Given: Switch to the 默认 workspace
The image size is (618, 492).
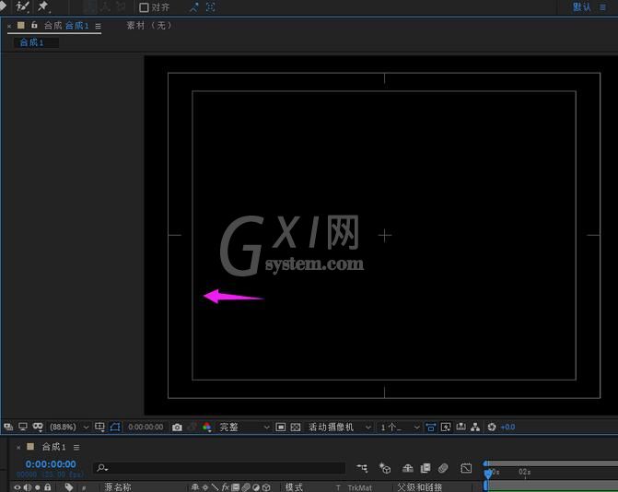Looking at the screenshot, I should (582, 7).
